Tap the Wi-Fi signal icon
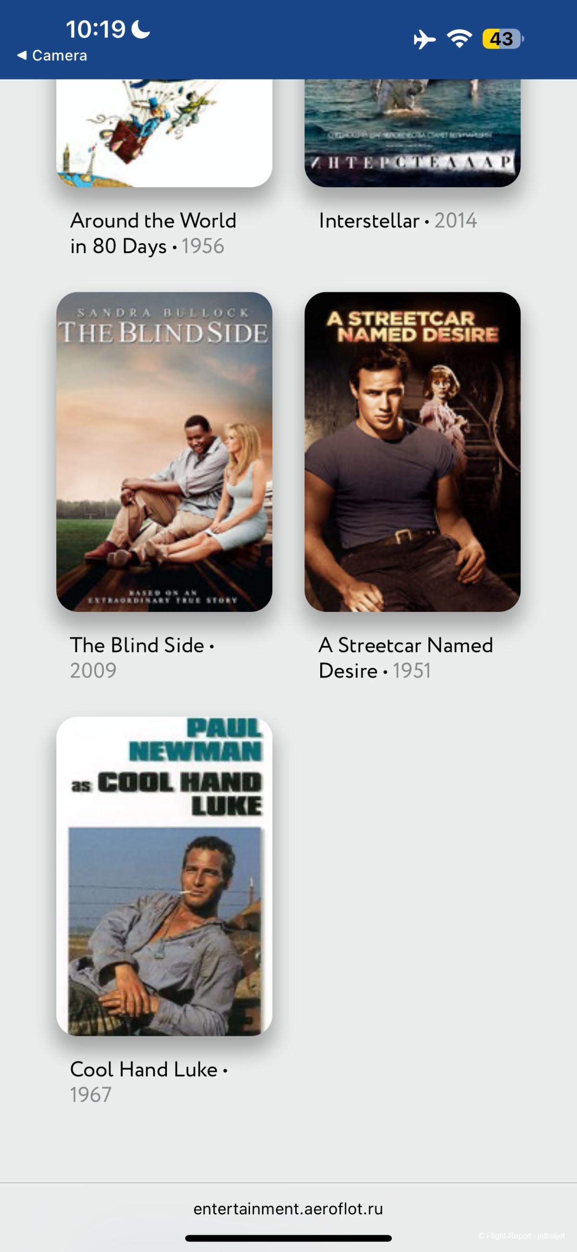 click(460, 39)
